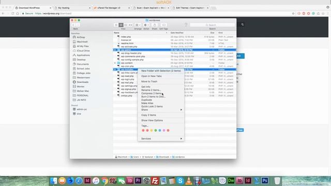331x186 pixels.
Task: Open the Services submenu
Action: tap(161, 139)
